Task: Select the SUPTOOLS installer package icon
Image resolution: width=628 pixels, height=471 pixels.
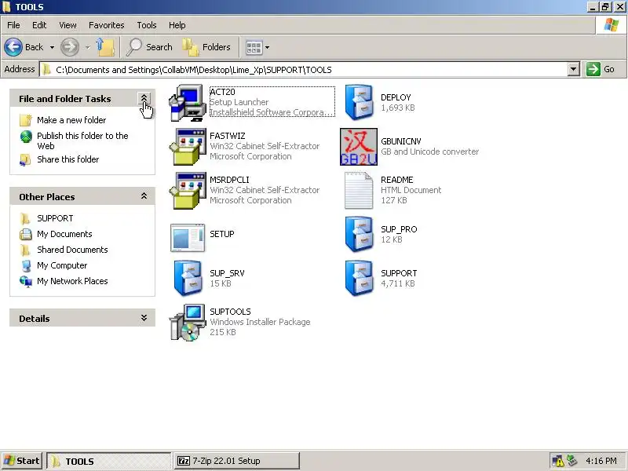Action: (x=188, y=323)
